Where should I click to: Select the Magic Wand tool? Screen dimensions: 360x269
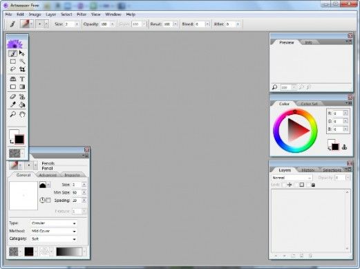[x=22, y=62]
